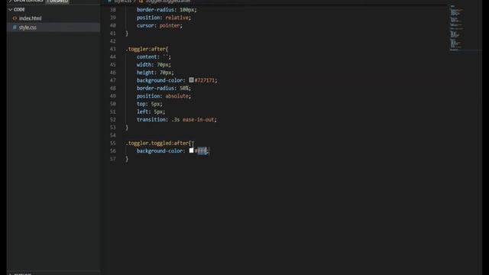The image size is (489, 275).
Task: Click the "transition: .3s ease-in-out;" line
Action: [x=176, y=120]
